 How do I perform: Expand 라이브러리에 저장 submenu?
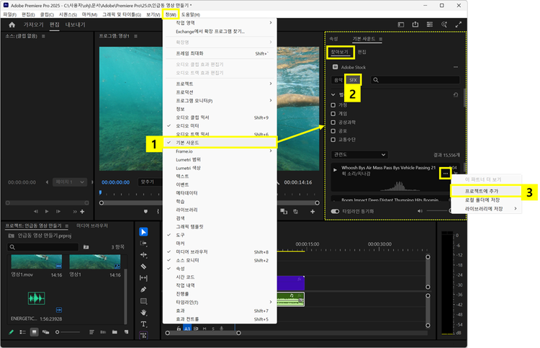(x=484, y=208)
